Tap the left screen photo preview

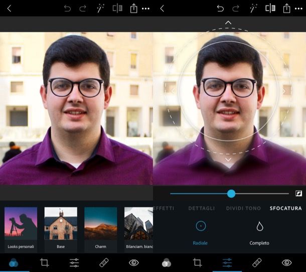[76, 108]
